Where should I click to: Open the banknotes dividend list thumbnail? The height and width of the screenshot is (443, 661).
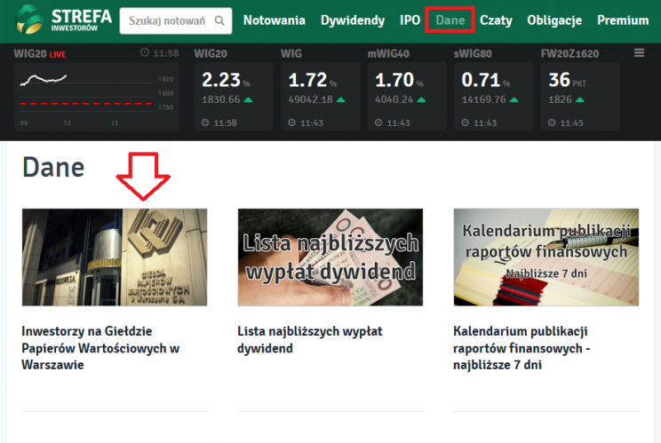pos(330,257)
